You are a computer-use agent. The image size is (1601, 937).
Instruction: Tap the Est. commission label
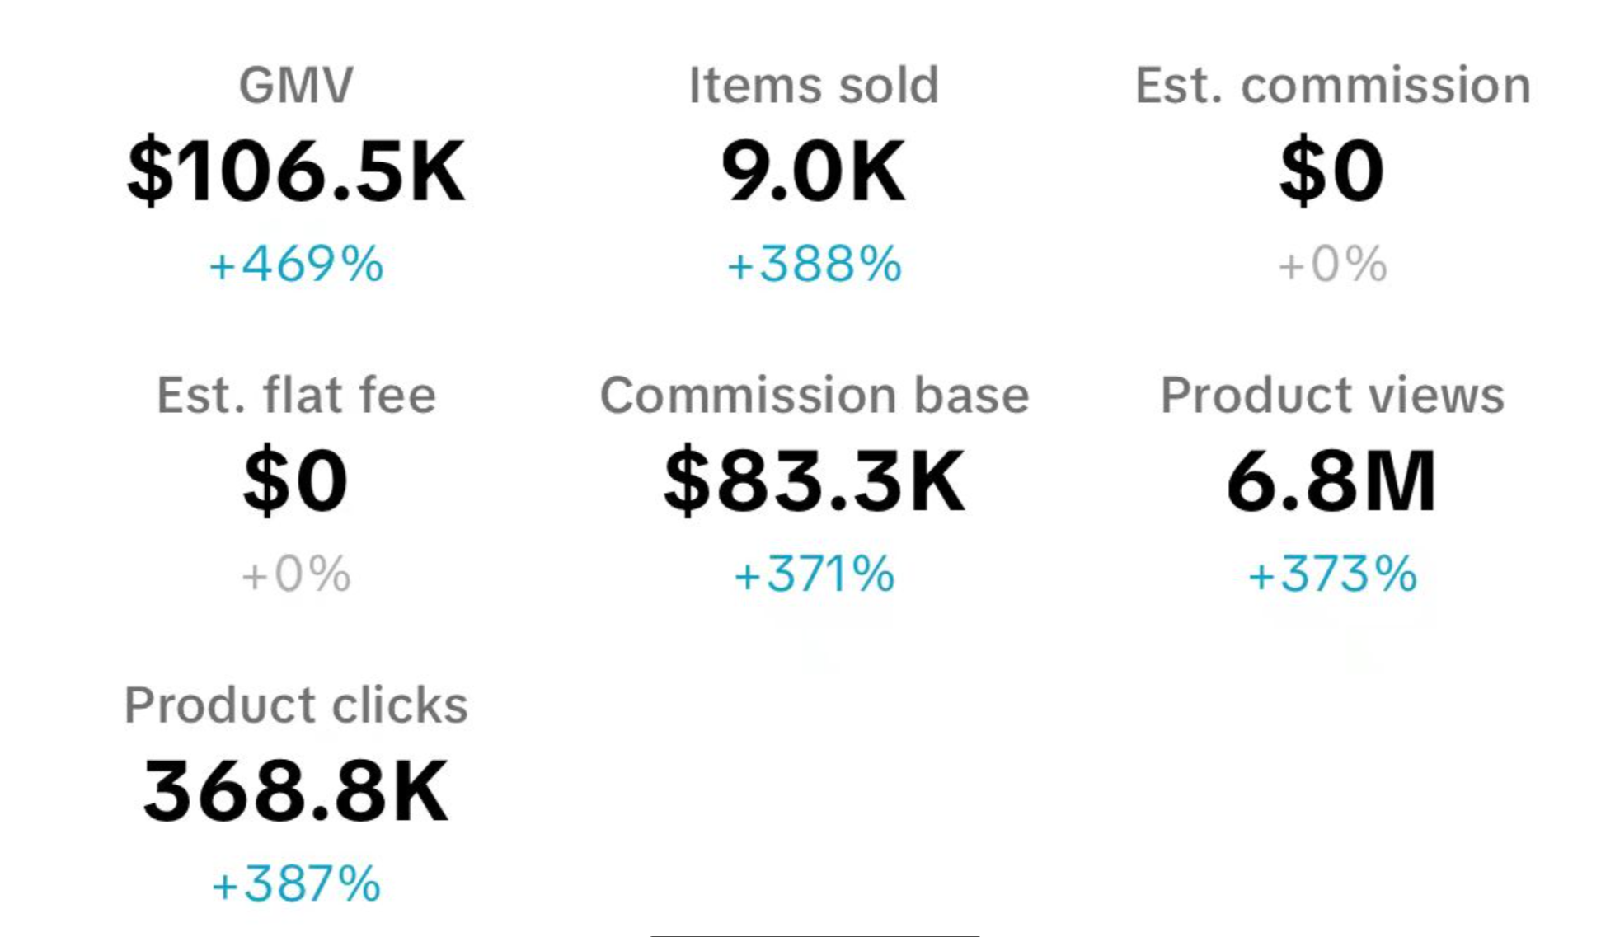pos(1332,85)
